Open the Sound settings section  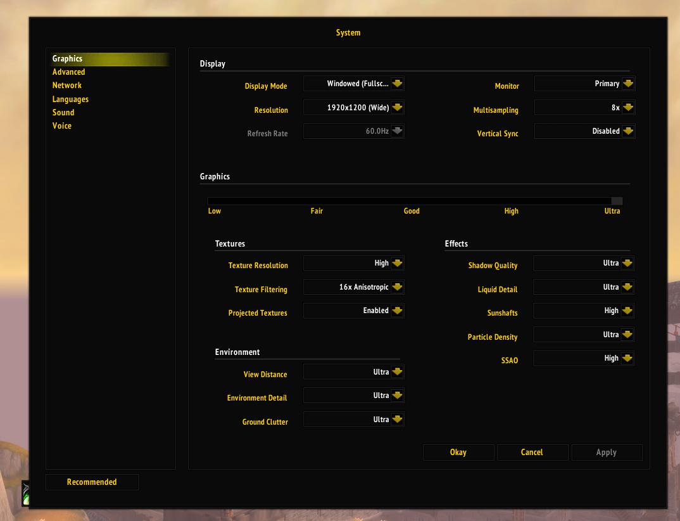[x=63, y=113]
